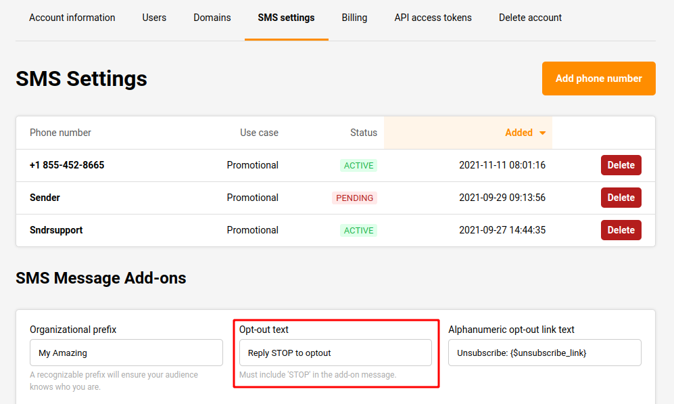
Task: Delete the Sender entry
Action: pos(621,198)
